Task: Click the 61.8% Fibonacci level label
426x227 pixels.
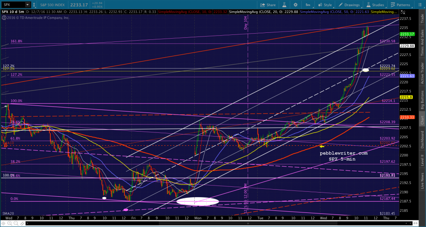Action: (15, 139)
